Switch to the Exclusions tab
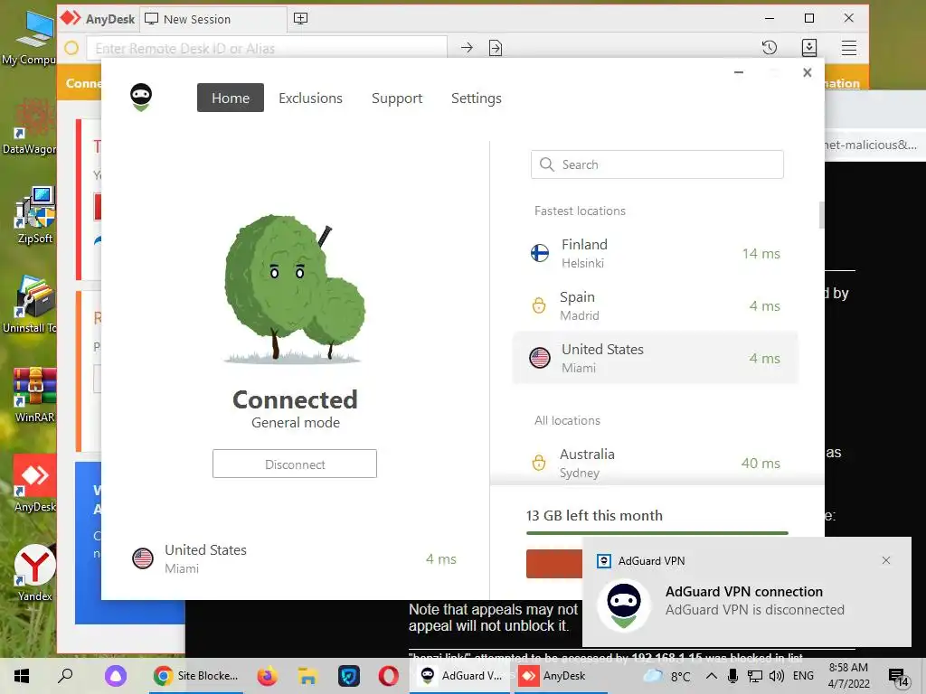 point(311,98)
